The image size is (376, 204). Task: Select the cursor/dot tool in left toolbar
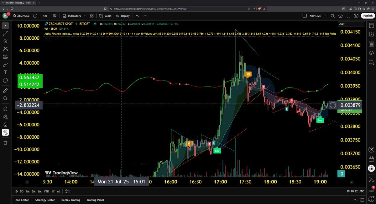coord(5,25)
